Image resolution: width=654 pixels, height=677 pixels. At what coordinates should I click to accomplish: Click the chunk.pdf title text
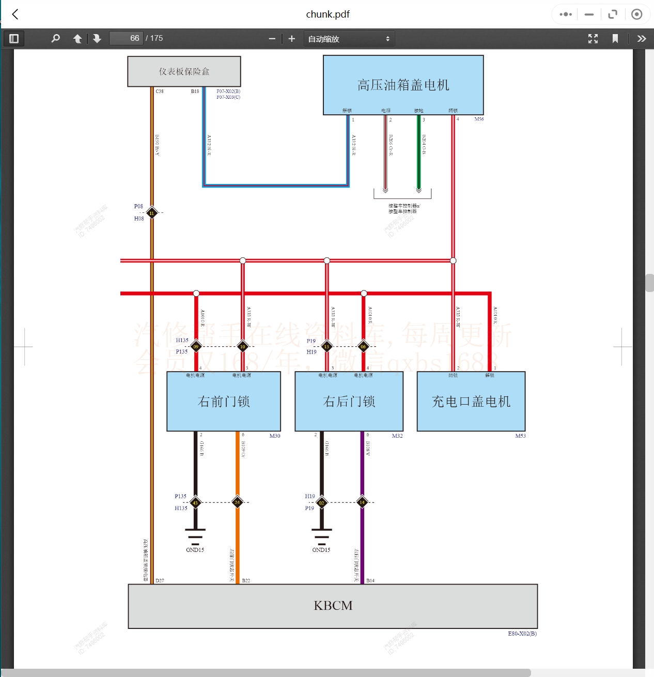point(328,14)
